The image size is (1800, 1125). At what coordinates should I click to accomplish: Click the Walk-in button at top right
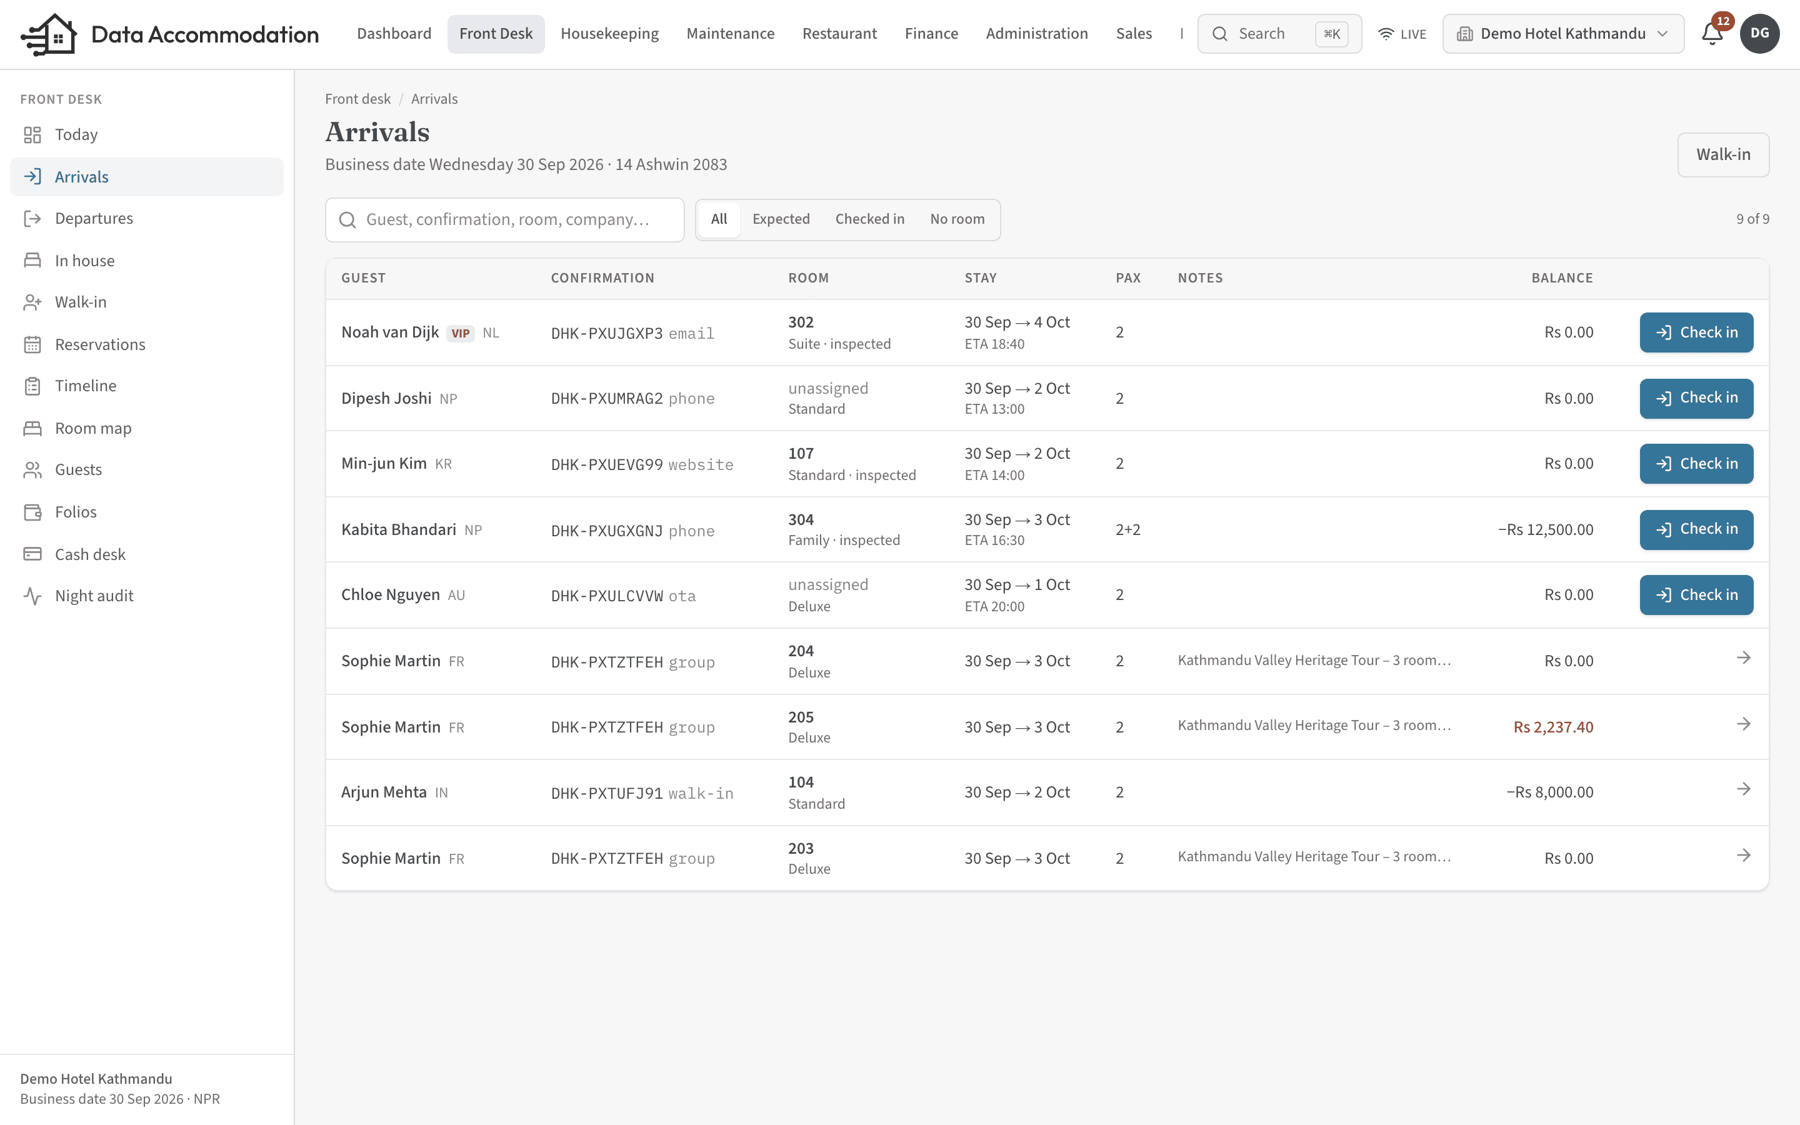pyautogui.click(x=1723, y=155)
